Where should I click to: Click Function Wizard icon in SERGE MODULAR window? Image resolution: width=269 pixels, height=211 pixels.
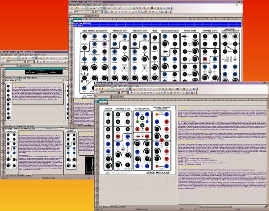tap(114, 97)
